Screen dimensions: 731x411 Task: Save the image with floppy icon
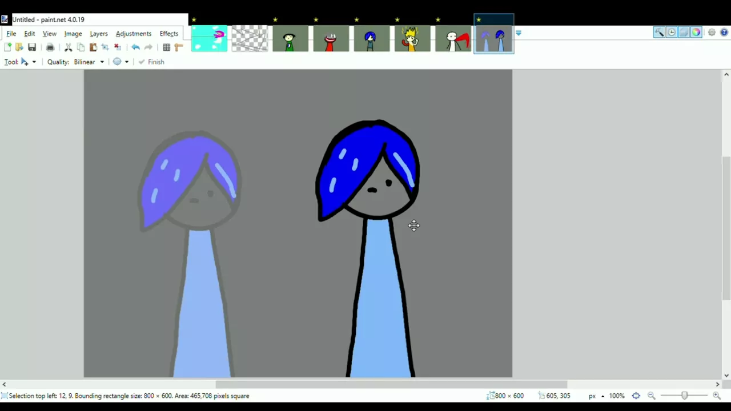(32, 47)
